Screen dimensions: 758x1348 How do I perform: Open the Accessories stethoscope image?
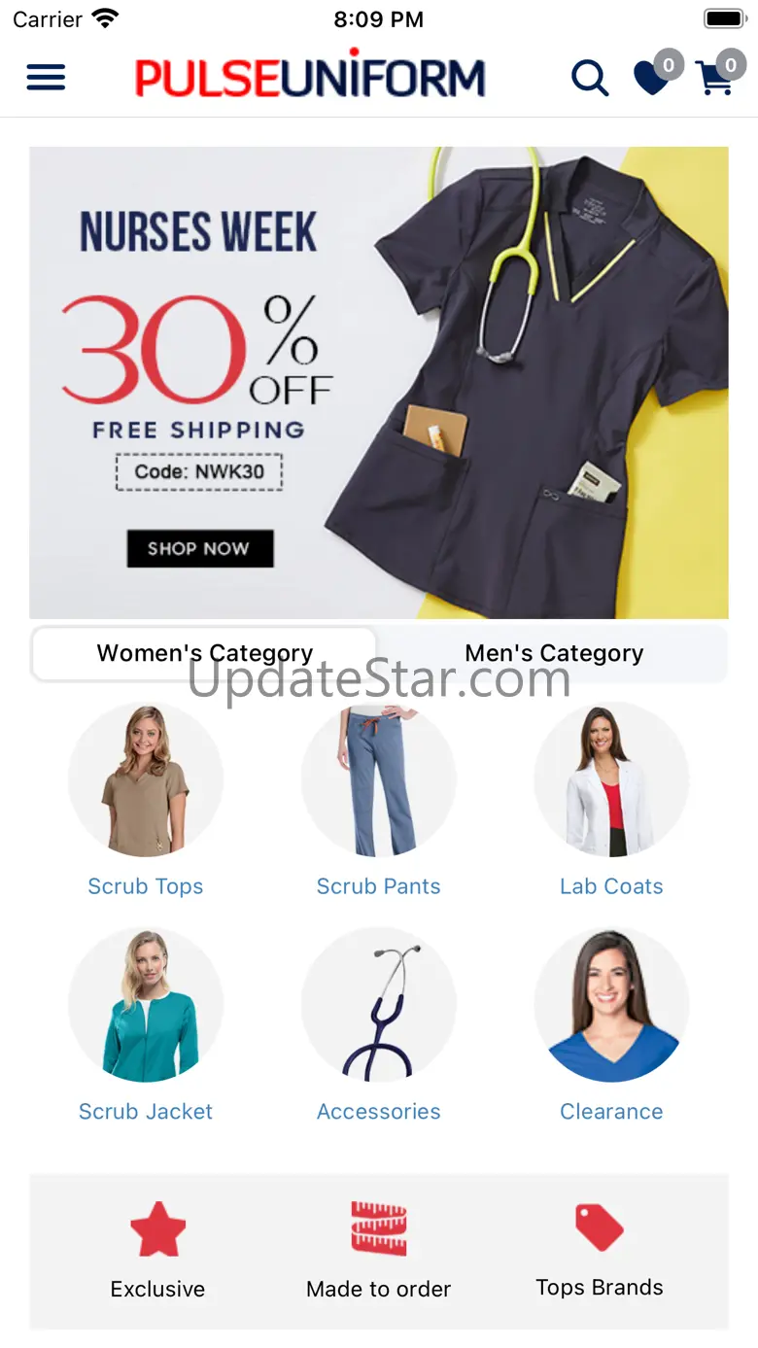pos(379,1005)
